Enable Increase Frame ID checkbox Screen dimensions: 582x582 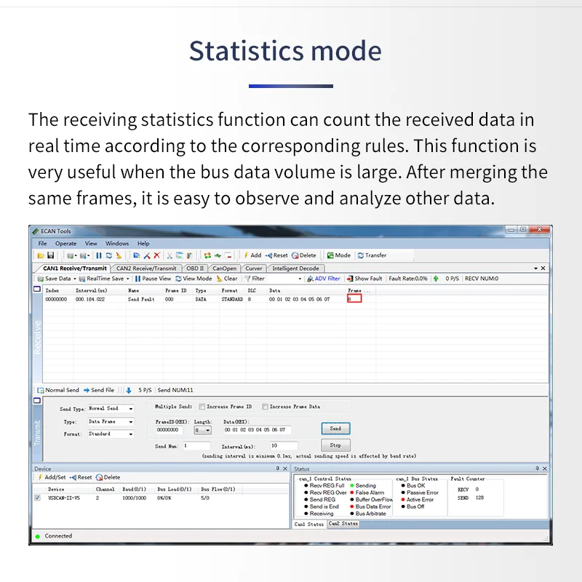(x=202, y=407)
